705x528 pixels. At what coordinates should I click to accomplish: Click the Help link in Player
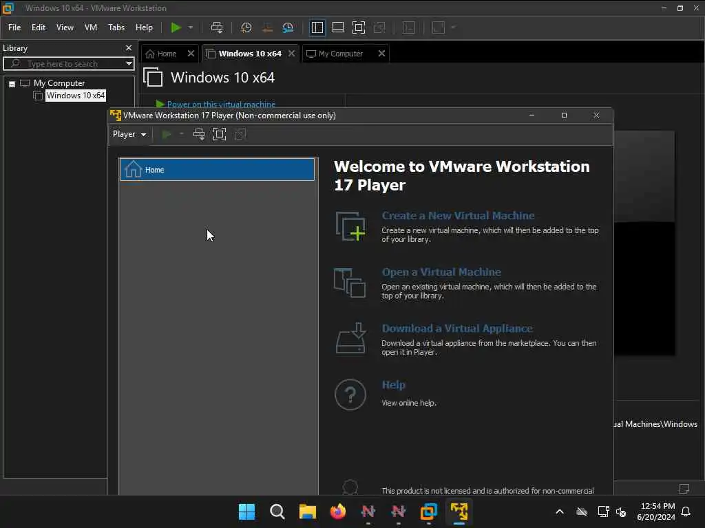click(x=393, y=385)
